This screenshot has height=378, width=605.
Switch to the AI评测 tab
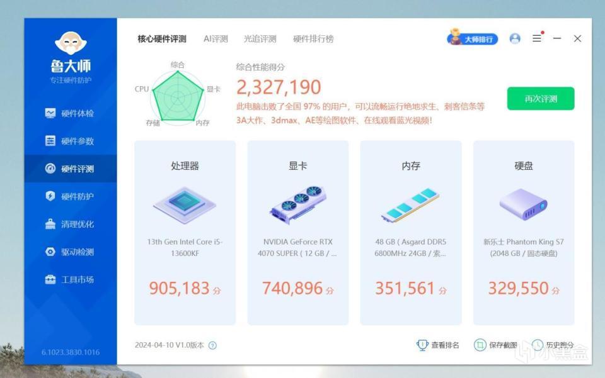click(216, 39)
